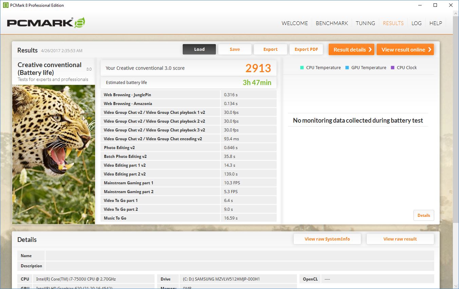Click the CPU Temperature teal legend swatch
Image resolution: width=459 pixels, height=289 pixels.
[x=302, y=67]
